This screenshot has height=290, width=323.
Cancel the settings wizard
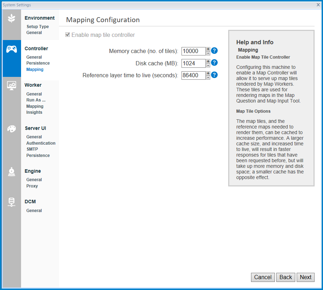(263, 277)
